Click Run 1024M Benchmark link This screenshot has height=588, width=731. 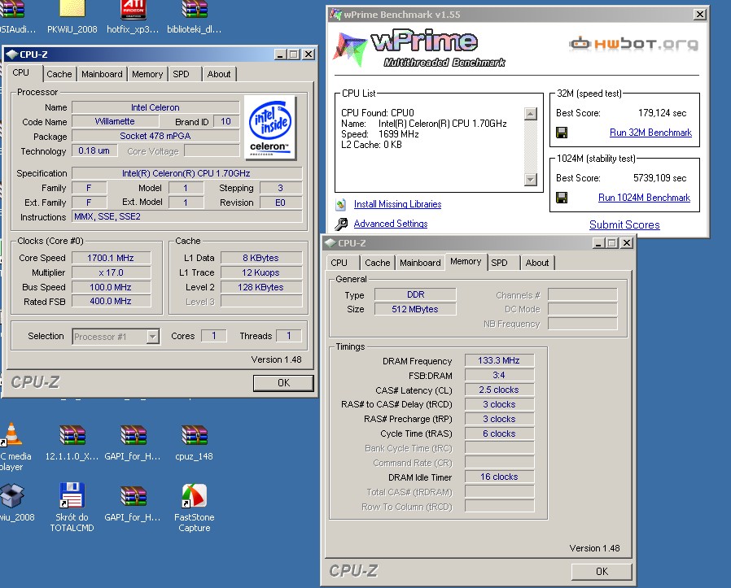[644, 198]
